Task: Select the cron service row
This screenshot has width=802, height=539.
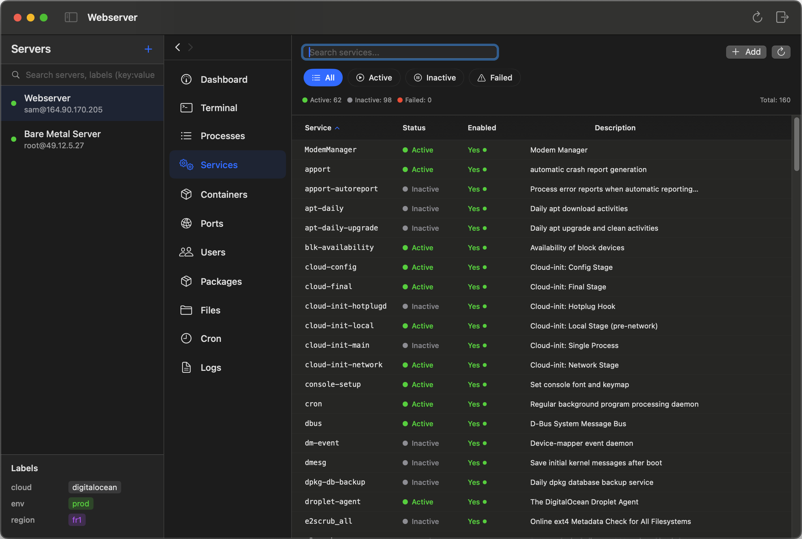Action: pyautogui.click(x=541, y=404)
